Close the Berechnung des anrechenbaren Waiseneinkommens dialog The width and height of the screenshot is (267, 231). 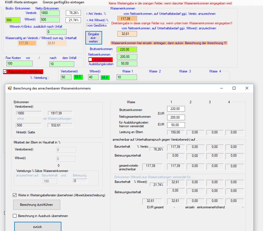[x=247, y=88]
